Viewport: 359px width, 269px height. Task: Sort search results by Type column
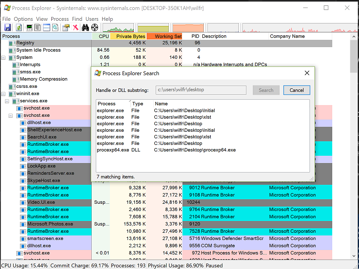point(142,104)
